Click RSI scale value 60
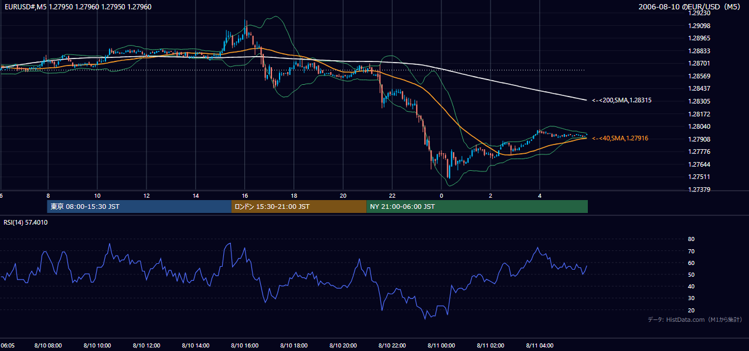The image size is (749, 351). [x=691, y=263]
